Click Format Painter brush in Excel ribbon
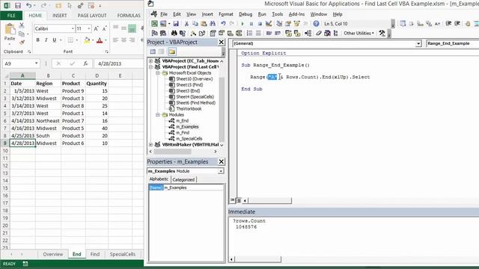The height and width of the screenshot is (269, 479). point(22,42)
